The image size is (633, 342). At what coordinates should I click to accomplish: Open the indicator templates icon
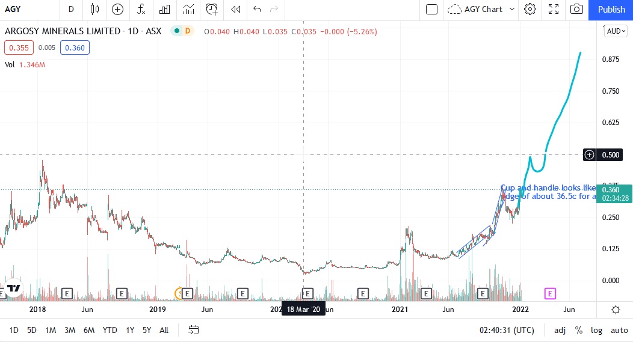coord(188,9)
